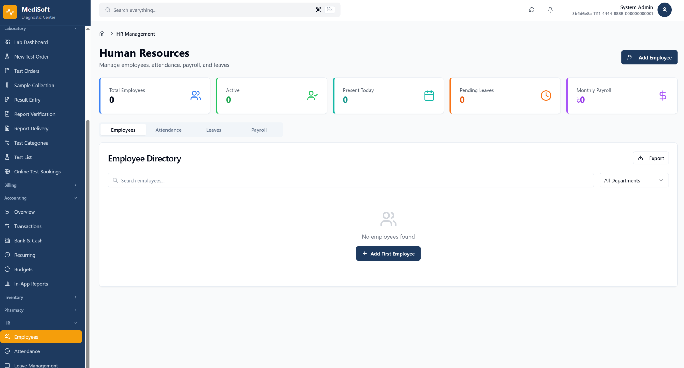The width and height of the screenshot is (684, 368).
Task: Click the Export button
Action: (651, 158)
